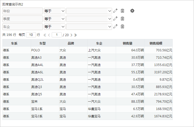The width and height of the screenshot is (194, 127).
Task: Jump to the first page
Action: (x=45, y=35)
